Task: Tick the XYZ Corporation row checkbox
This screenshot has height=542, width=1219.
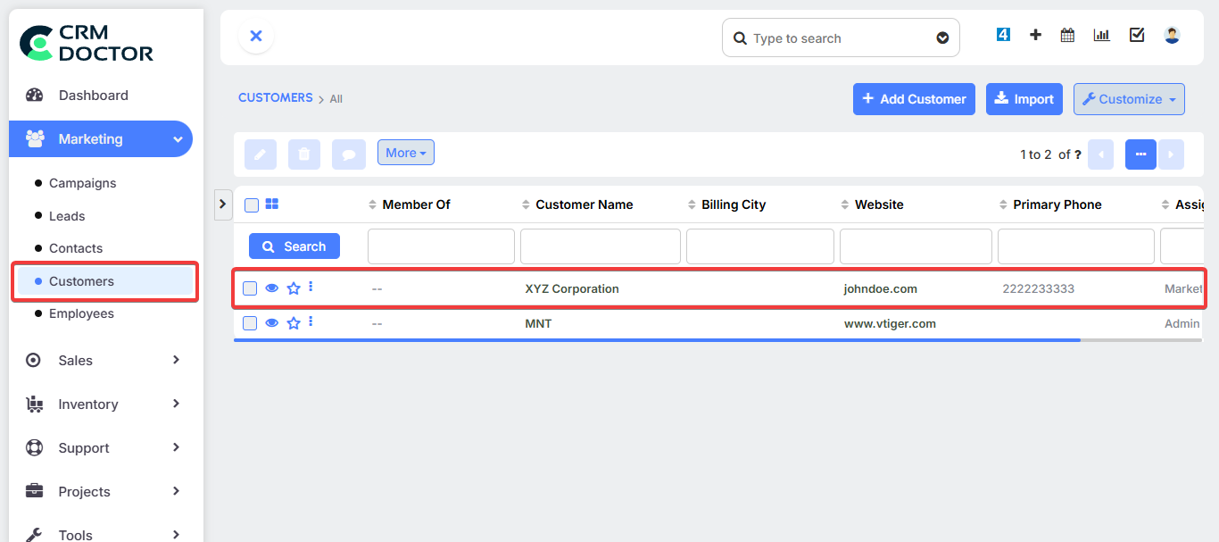Action: click(x=251, y=288)
